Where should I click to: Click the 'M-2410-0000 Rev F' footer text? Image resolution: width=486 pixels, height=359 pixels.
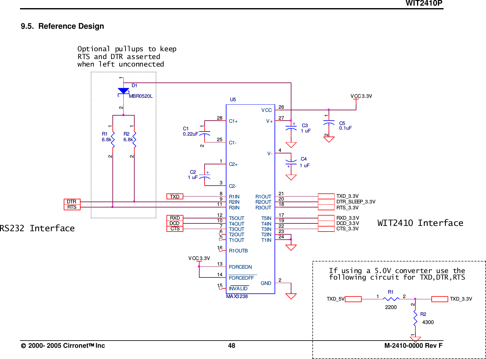click(x=413, y=346)
